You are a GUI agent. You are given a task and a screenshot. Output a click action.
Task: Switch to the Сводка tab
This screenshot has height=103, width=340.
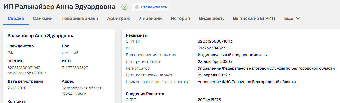[x=16, y=18]
